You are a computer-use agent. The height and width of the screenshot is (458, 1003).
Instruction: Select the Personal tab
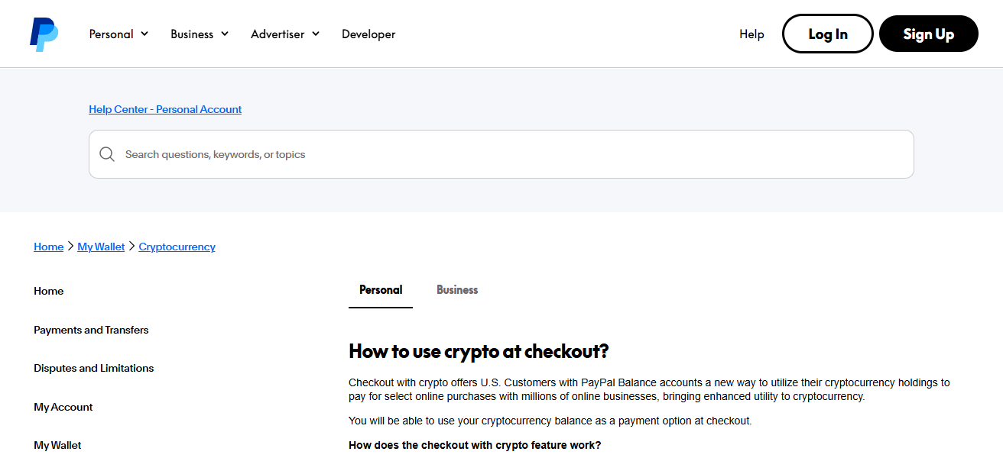coord(380,289)
